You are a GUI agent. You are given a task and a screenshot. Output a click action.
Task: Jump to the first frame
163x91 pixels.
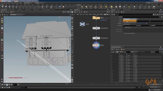[x=2, y=85]
